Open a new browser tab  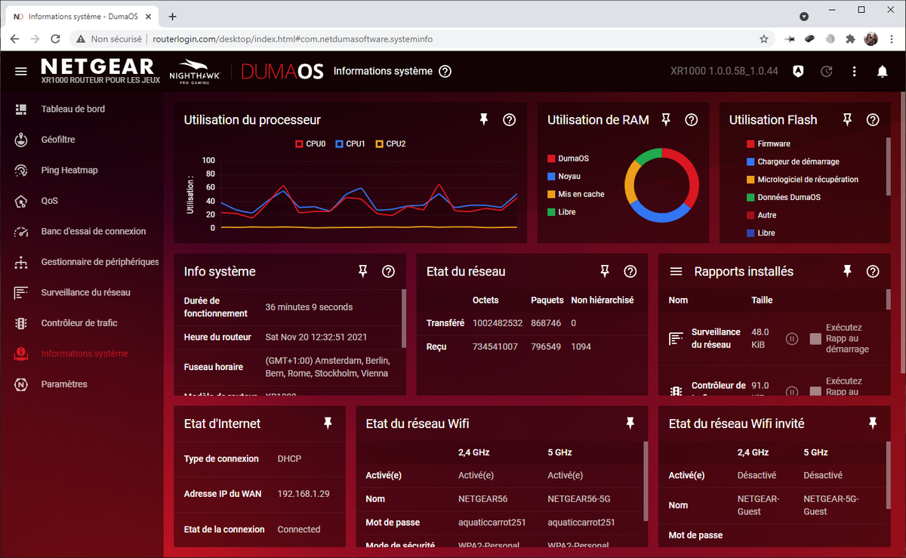pos(172,16)
